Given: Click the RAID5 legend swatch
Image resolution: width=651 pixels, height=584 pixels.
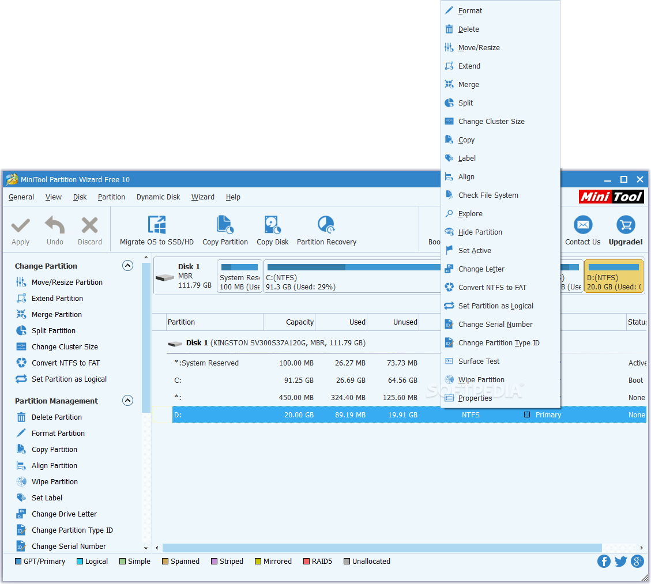Looking at the screenshot, I should tap(306, 561).
